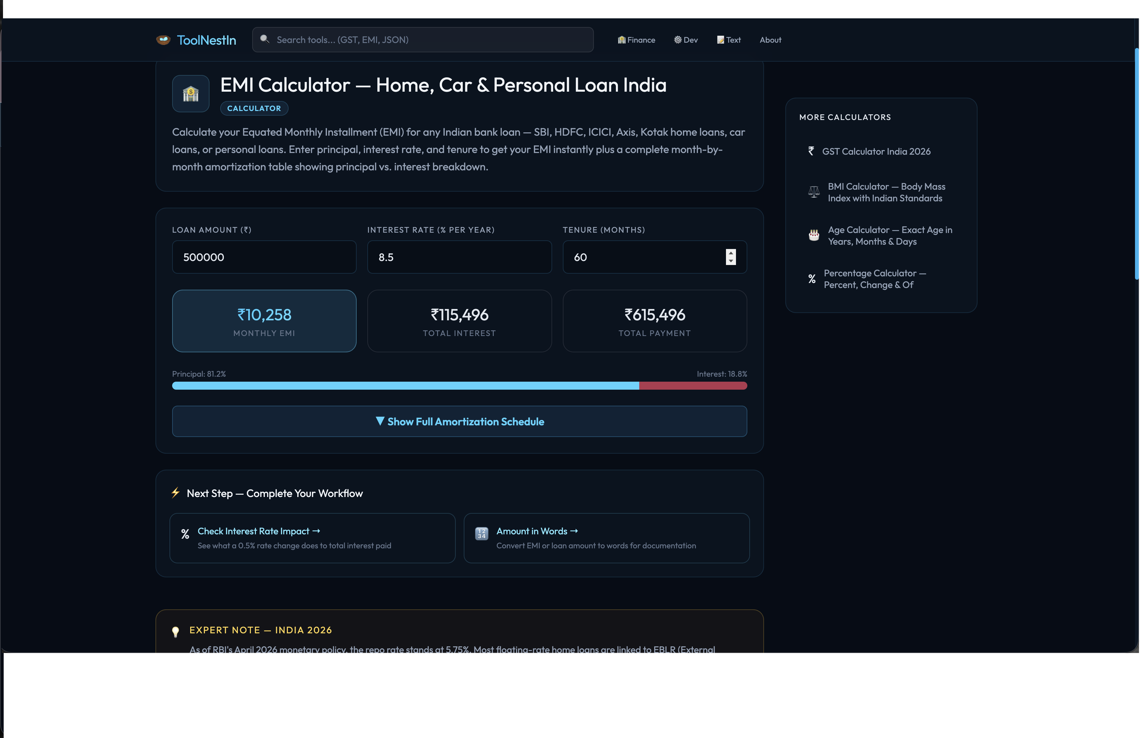Viewport: 1141px width, 738px height.
Task: Click the search magnifier icon
Action: (265, 39)
